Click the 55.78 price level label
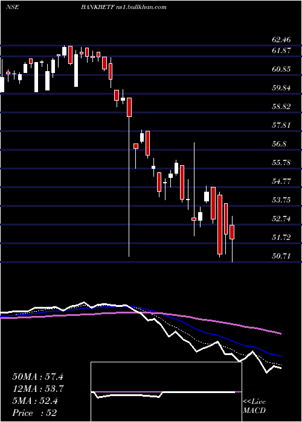Screen dimensions: 302x422 click(281, 163)
